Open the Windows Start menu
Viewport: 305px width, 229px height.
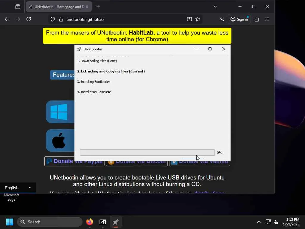(x=10, y=222)
